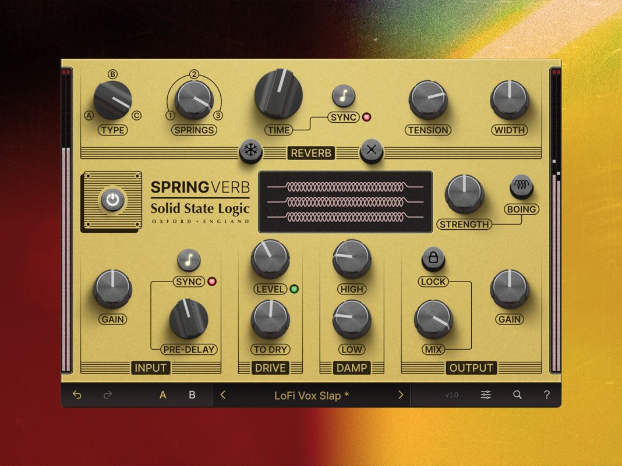Open help via the question mark icon
The image size is (622, 466).
click(547, 394)
